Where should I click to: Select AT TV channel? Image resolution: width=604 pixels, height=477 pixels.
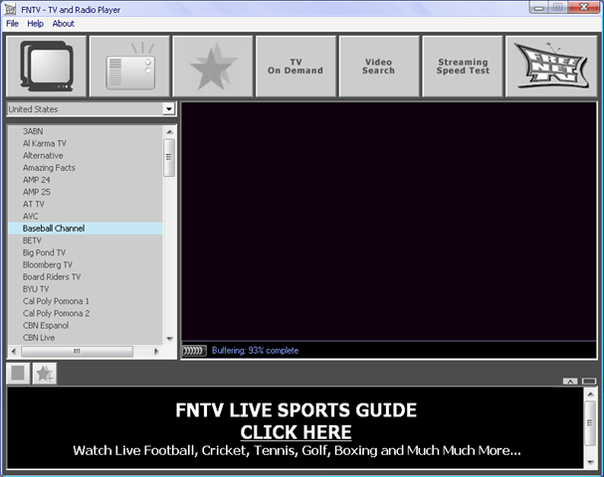[x=86, y=204]
